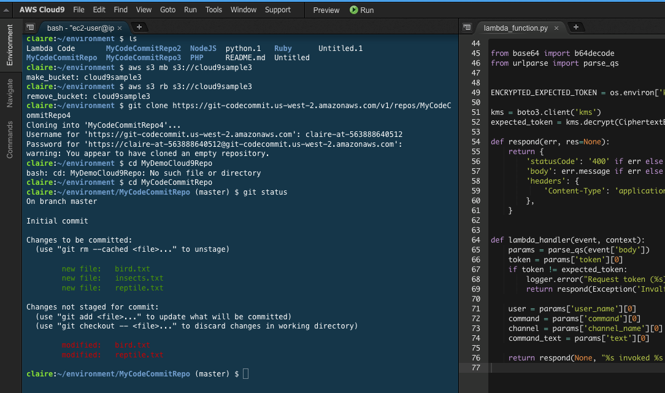This screenshot has height=393, width=665.
Task: Click the Preview button
Action: 326,10
